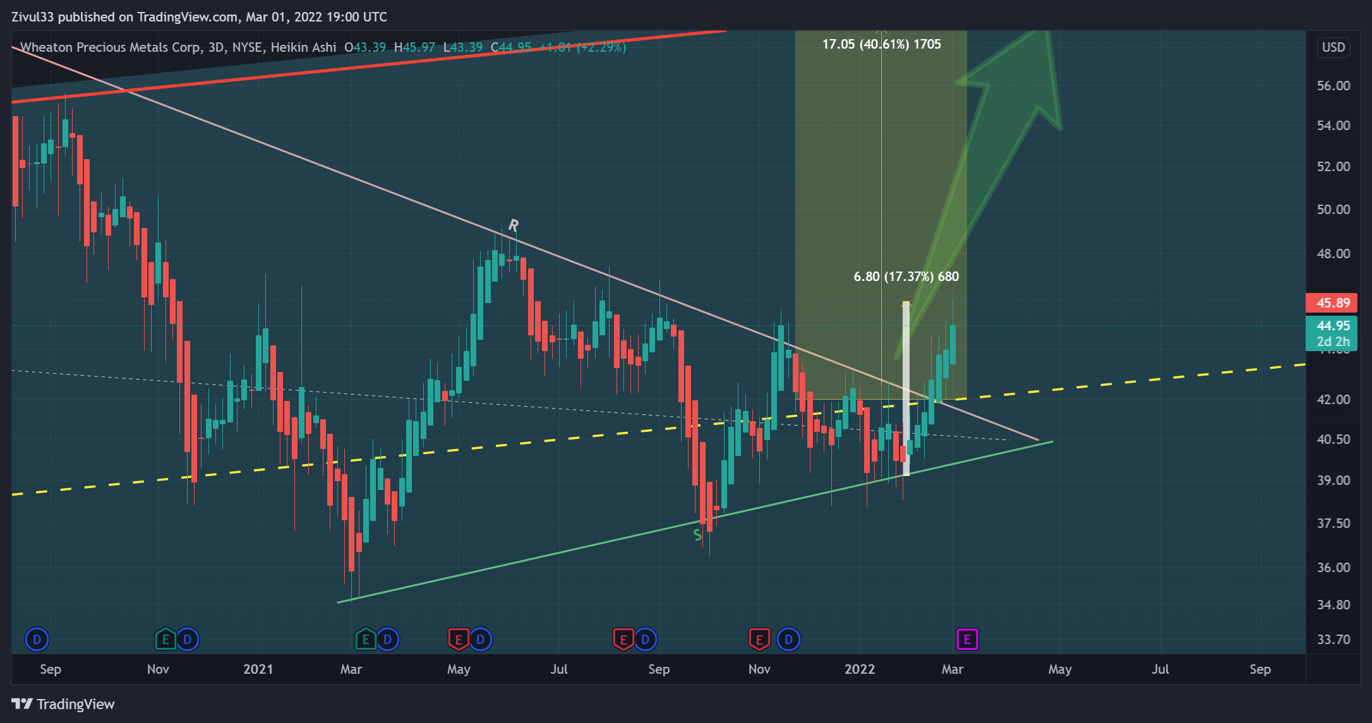Image resolution: width=1372 pixels, height=723 pixels.
Task: Click 34.80 on the price axis
Action: (x=1333, y=605)
